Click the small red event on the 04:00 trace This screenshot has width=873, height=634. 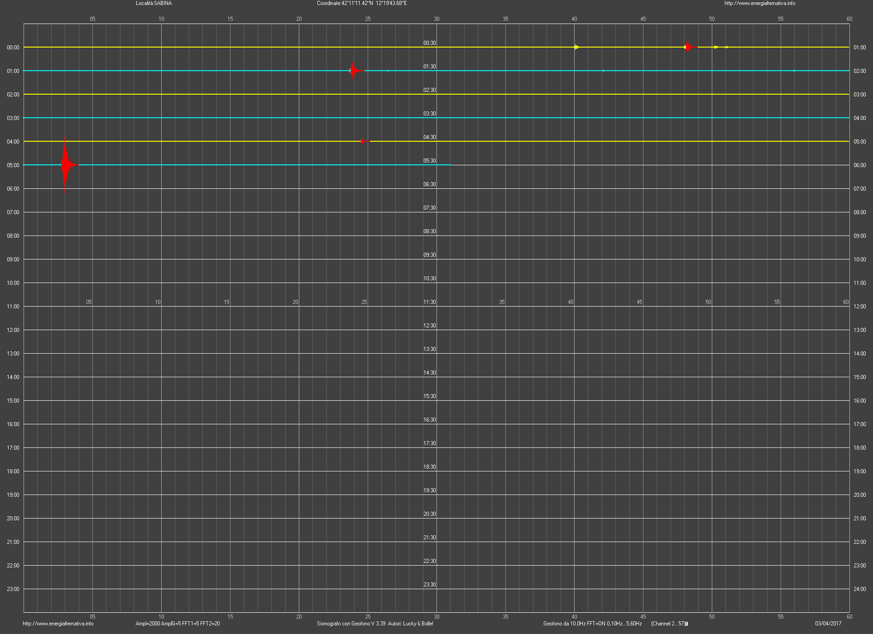pyautogui.click(x=365, y=141)
